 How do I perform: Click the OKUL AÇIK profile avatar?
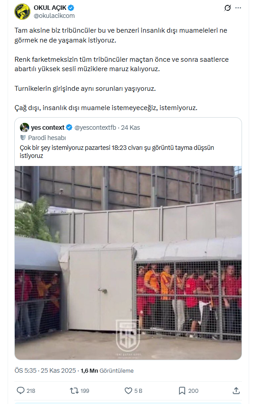pos(22,12)
